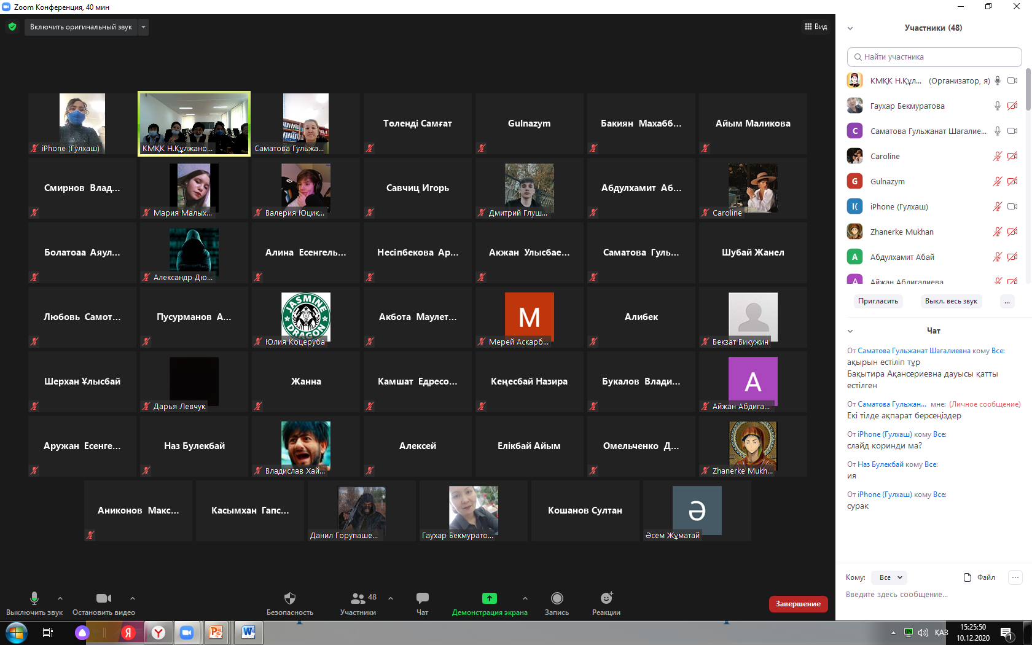This screenshot has width=1032, height=645.
Task: Click the green Share Screen icon
Action: pyautogui.click(x=489, y=598)
